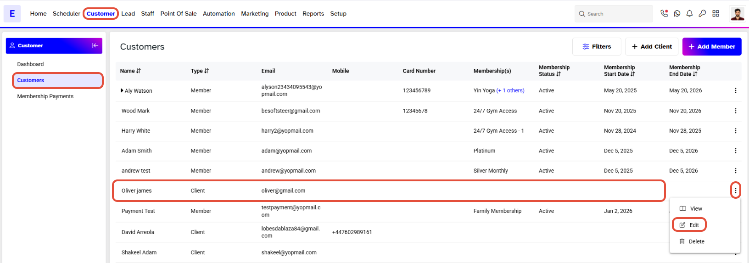Click the name Wood Mark
This screenshot has height=263, width=749.
pos(135,111)
